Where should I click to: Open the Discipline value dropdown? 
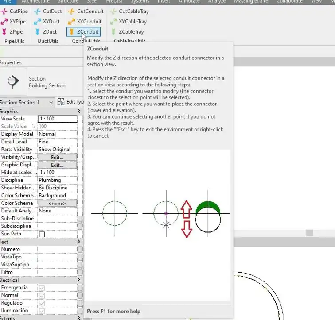[x=58, y=180]
